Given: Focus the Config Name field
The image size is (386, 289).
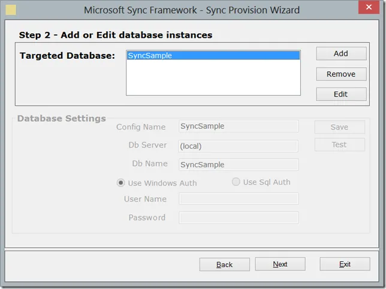Looking at the screenshot, I should tap(239, 127).
